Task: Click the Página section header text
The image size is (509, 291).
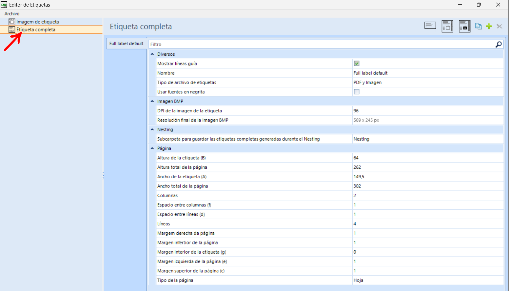Action: (x=164, y=148)
